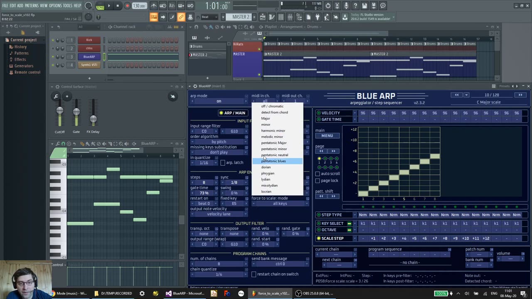Image resolution: width=532 pixels, height=299 pixels.
Task: Select the Kick channel button
Action: pyautogui.click(x=89, y=40)
